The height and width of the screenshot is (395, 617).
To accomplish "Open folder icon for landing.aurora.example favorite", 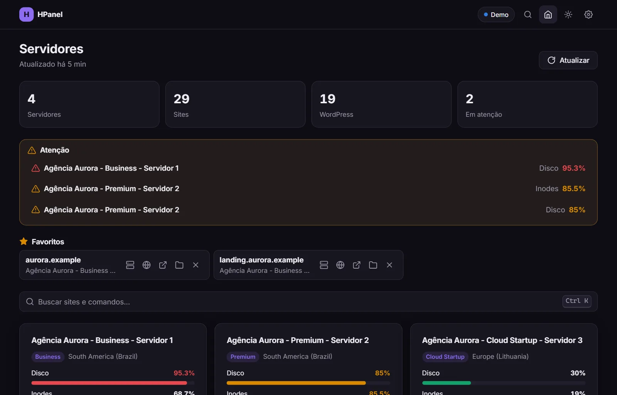I will pos(373,265).
